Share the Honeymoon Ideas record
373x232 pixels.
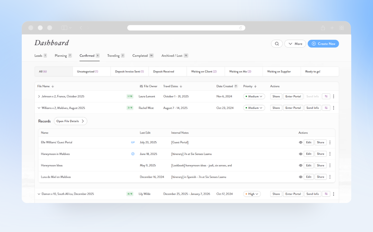coord(320,165)
